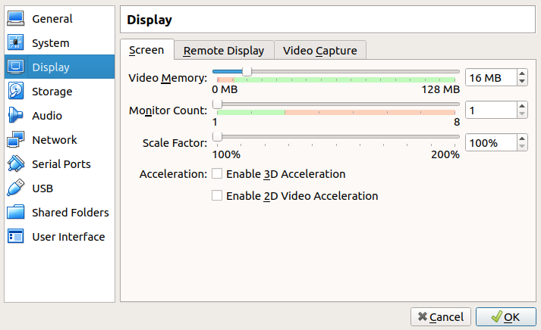Viewport: 541px width, 330px height.
Task: Open General settings icon in sidebar
Action: [x=16, y=19]
